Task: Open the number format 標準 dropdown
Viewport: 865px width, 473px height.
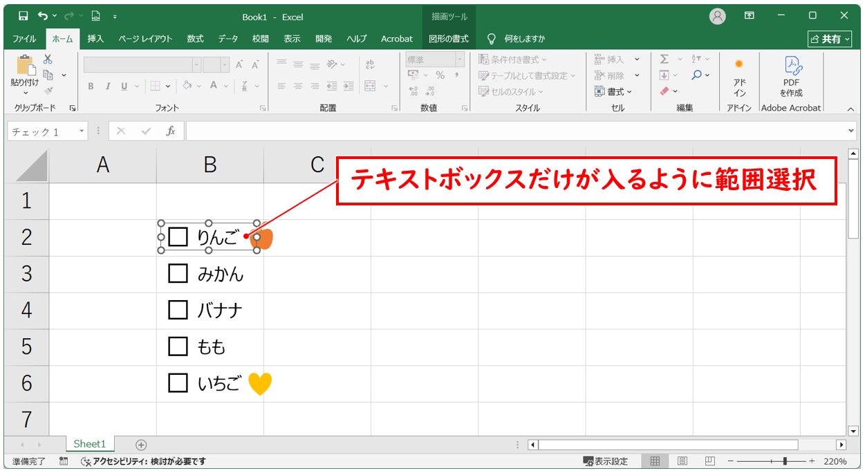Action: (459, 59)
